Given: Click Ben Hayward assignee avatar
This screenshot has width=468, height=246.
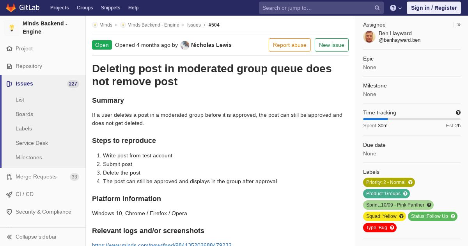Looking at the screenshot, I should [x=369, y=37].
